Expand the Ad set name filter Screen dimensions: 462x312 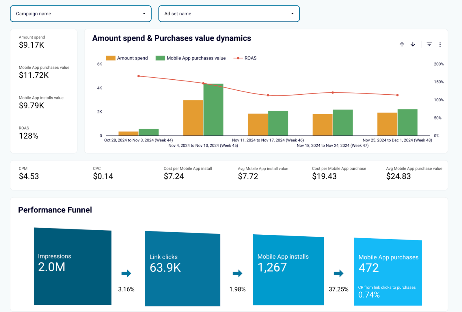pos(229,14)
